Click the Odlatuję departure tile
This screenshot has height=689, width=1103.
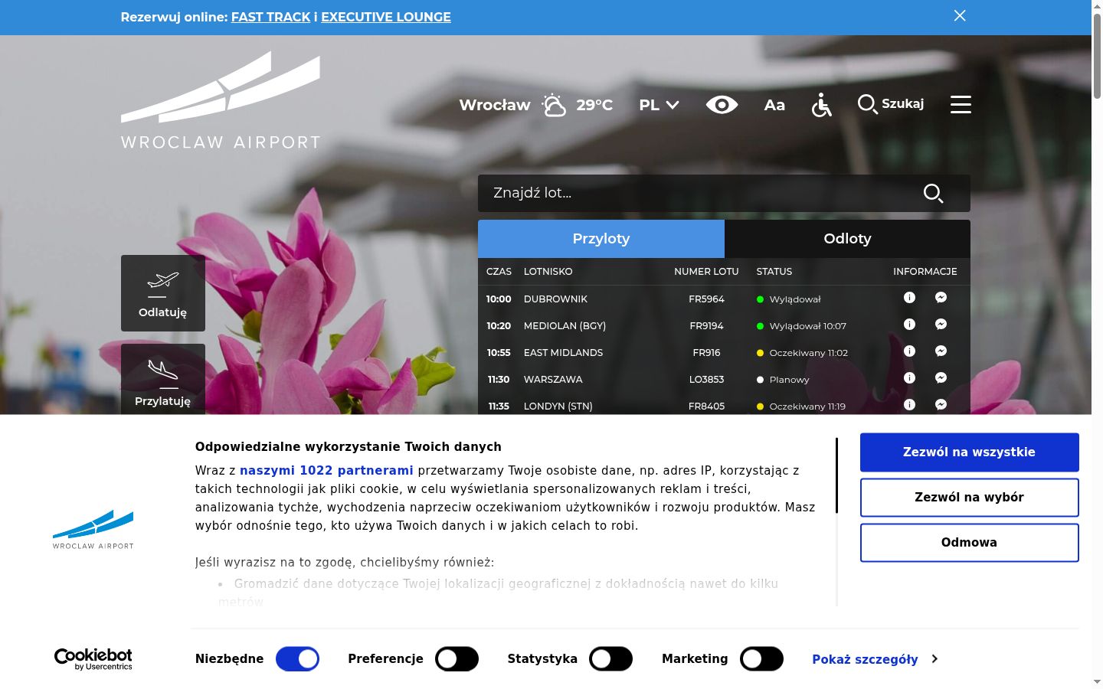click(163, 293)
